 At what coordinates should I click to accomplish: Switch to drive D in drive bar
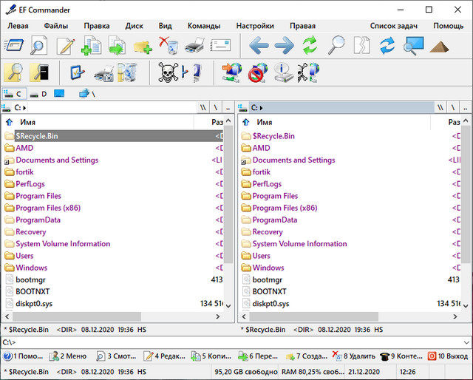click(38, 94)
